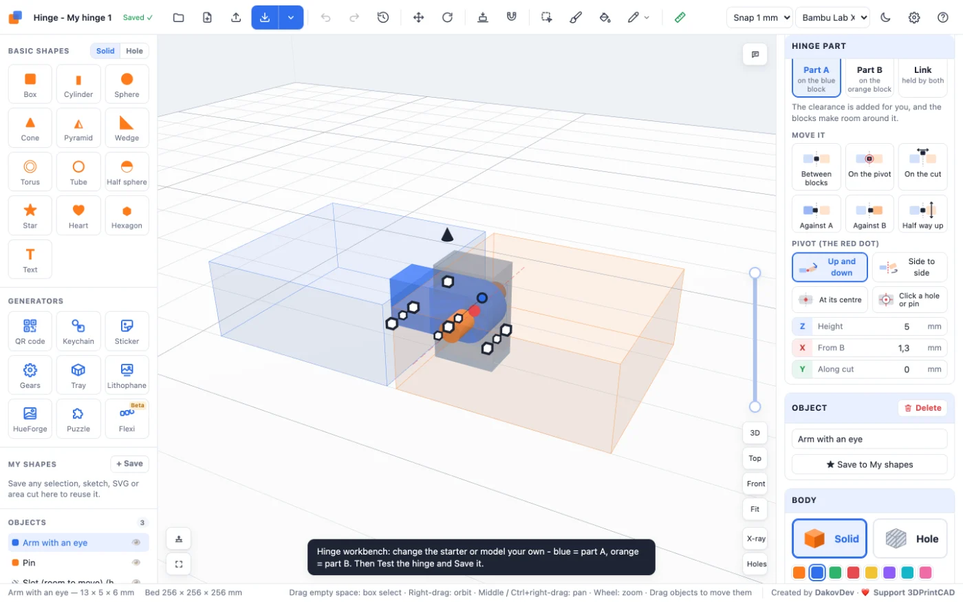Open the Snap 1 mm dropdown

(759, 18)
